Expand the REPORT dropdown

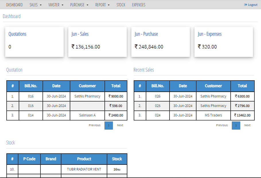click(x=102, y=5)
